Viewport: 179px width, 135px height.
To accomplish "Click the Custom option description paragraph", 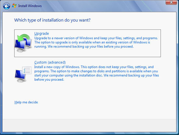I will [97, 73].
